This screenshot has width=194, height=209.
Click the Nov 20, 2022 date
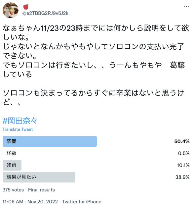[43, 201]
